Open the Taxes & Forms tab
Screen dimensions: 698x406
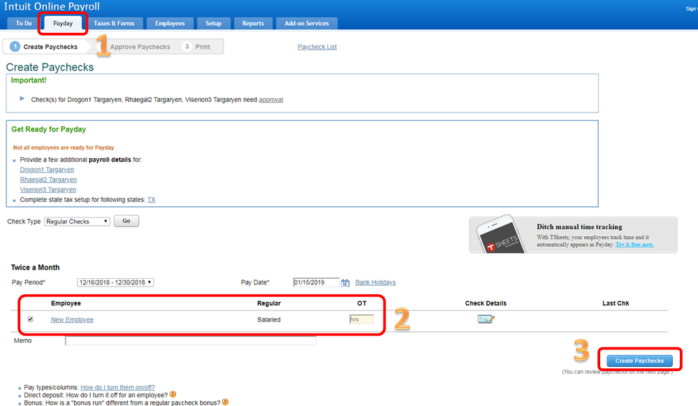click(x=114, y=23)
